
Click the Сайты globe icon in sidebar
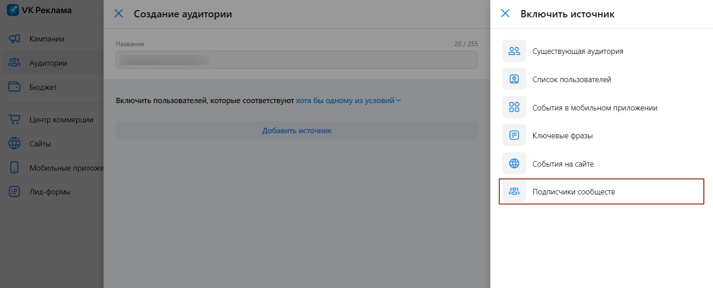(15, 144)
